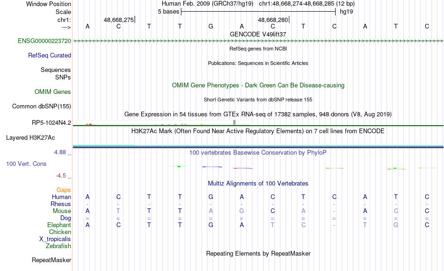
Task: Click the G base in the Mouse row
Action: [x=242, y=211]
